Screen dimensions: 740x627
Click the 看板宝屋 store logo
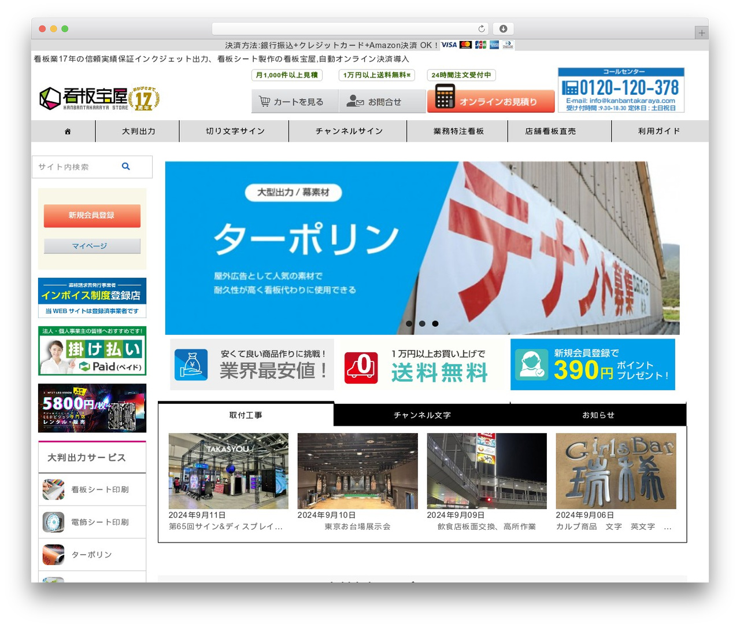[83, 99]
